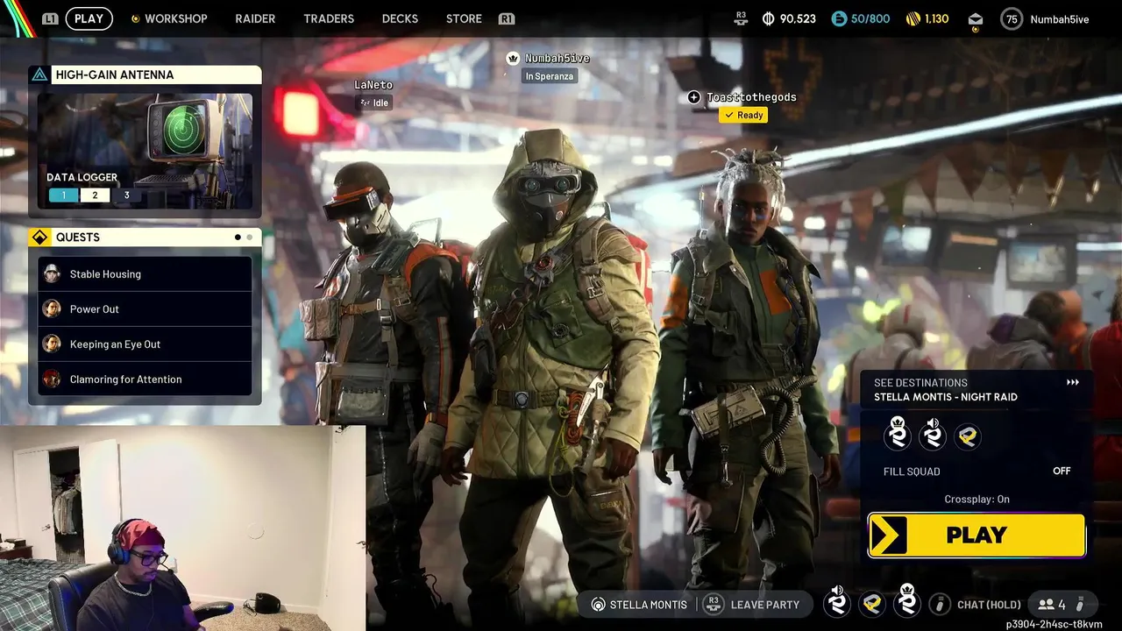Click the speaker squad member icon above Fill Squad
Screen dimensions: 1122x631
click(933, 434)
